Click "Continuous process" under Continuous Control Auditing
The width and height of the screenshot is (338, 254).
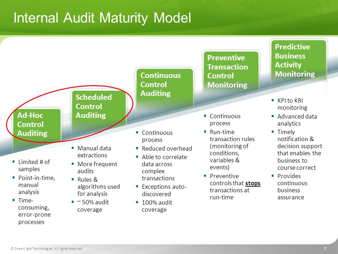pos(157,136)
